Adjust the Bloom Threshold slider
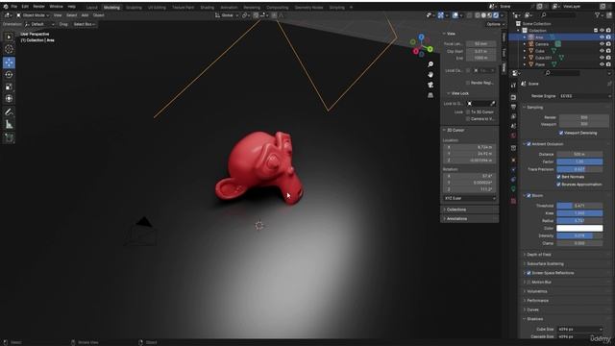This screenshot has height=346, width=615. (x=579, y=206)
